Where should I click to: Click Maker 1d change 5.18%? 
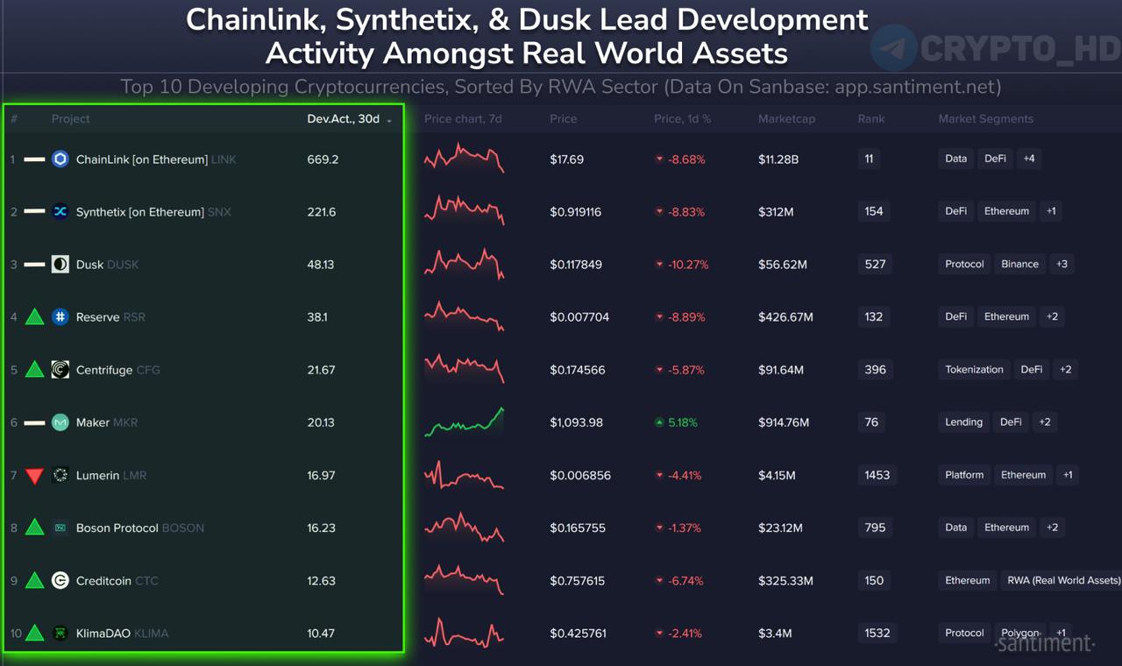[676, 422]
